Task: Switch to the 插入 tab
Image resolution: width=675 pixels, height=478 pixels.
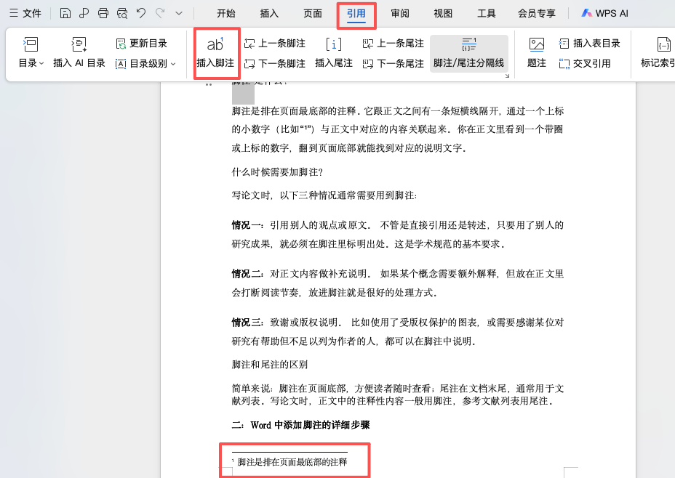Action: pos(269,13)
